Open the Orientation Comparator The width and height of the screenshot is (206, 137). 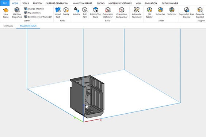point(122,13)
